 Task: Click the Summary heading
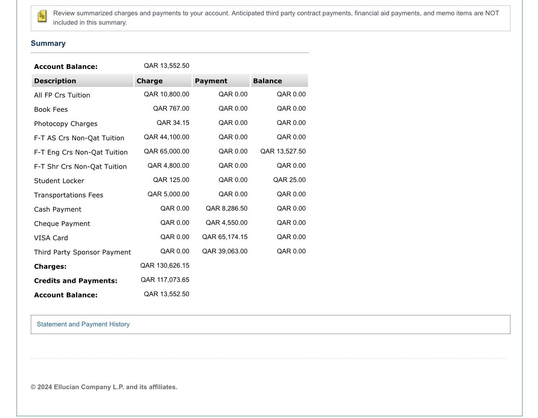(48, 43)
